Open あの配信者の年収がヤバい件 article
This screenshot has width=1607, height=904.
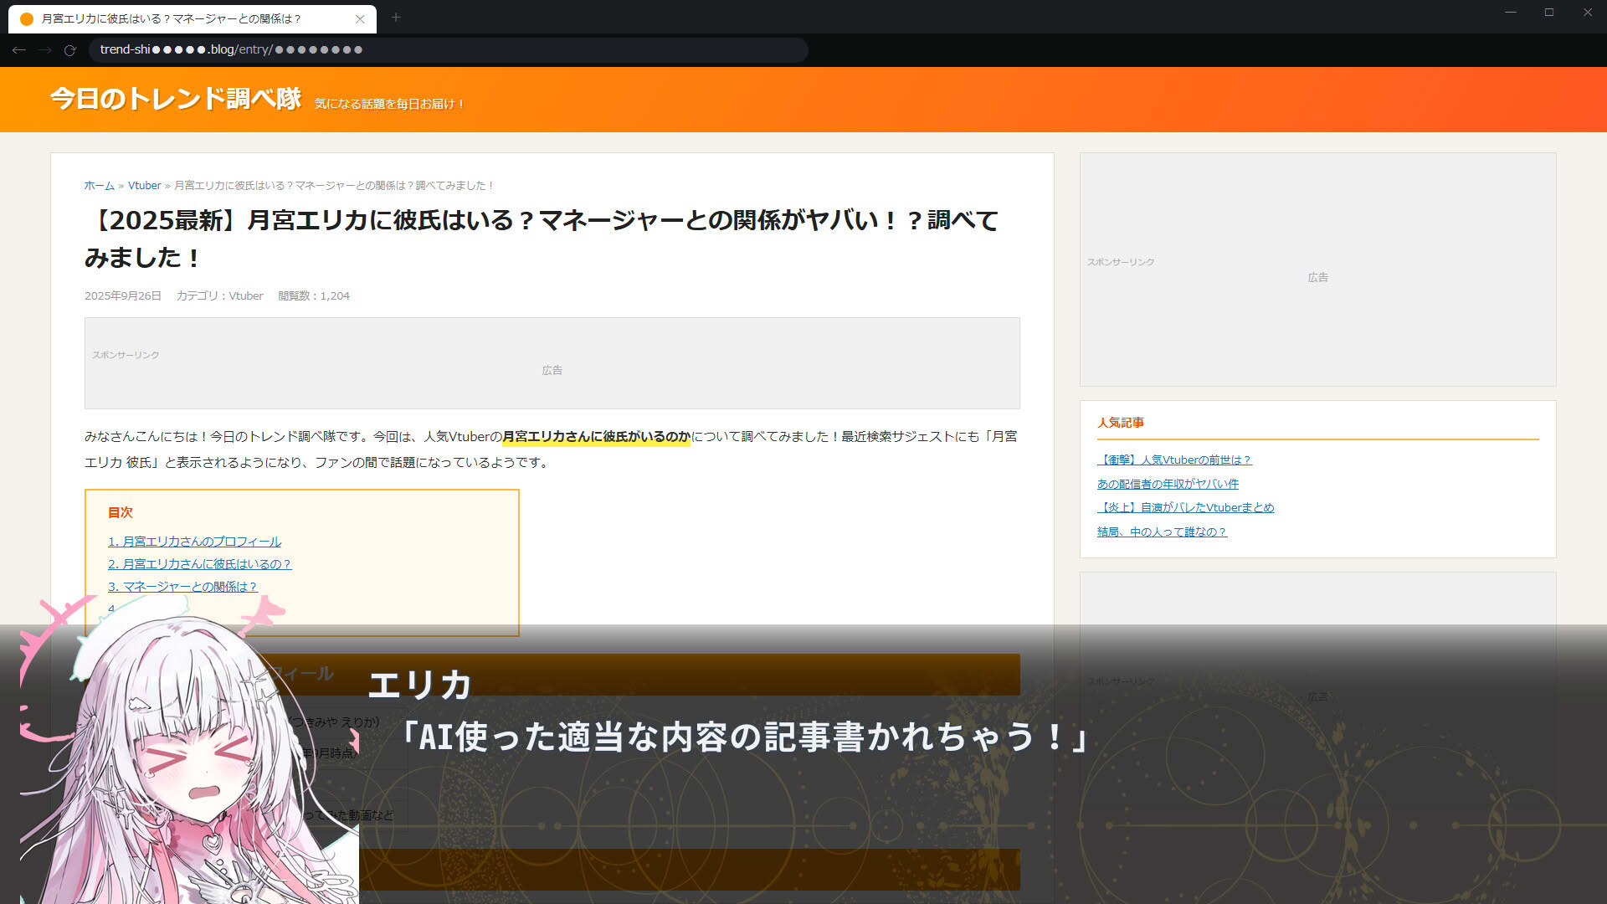[x=1168, y=484]
